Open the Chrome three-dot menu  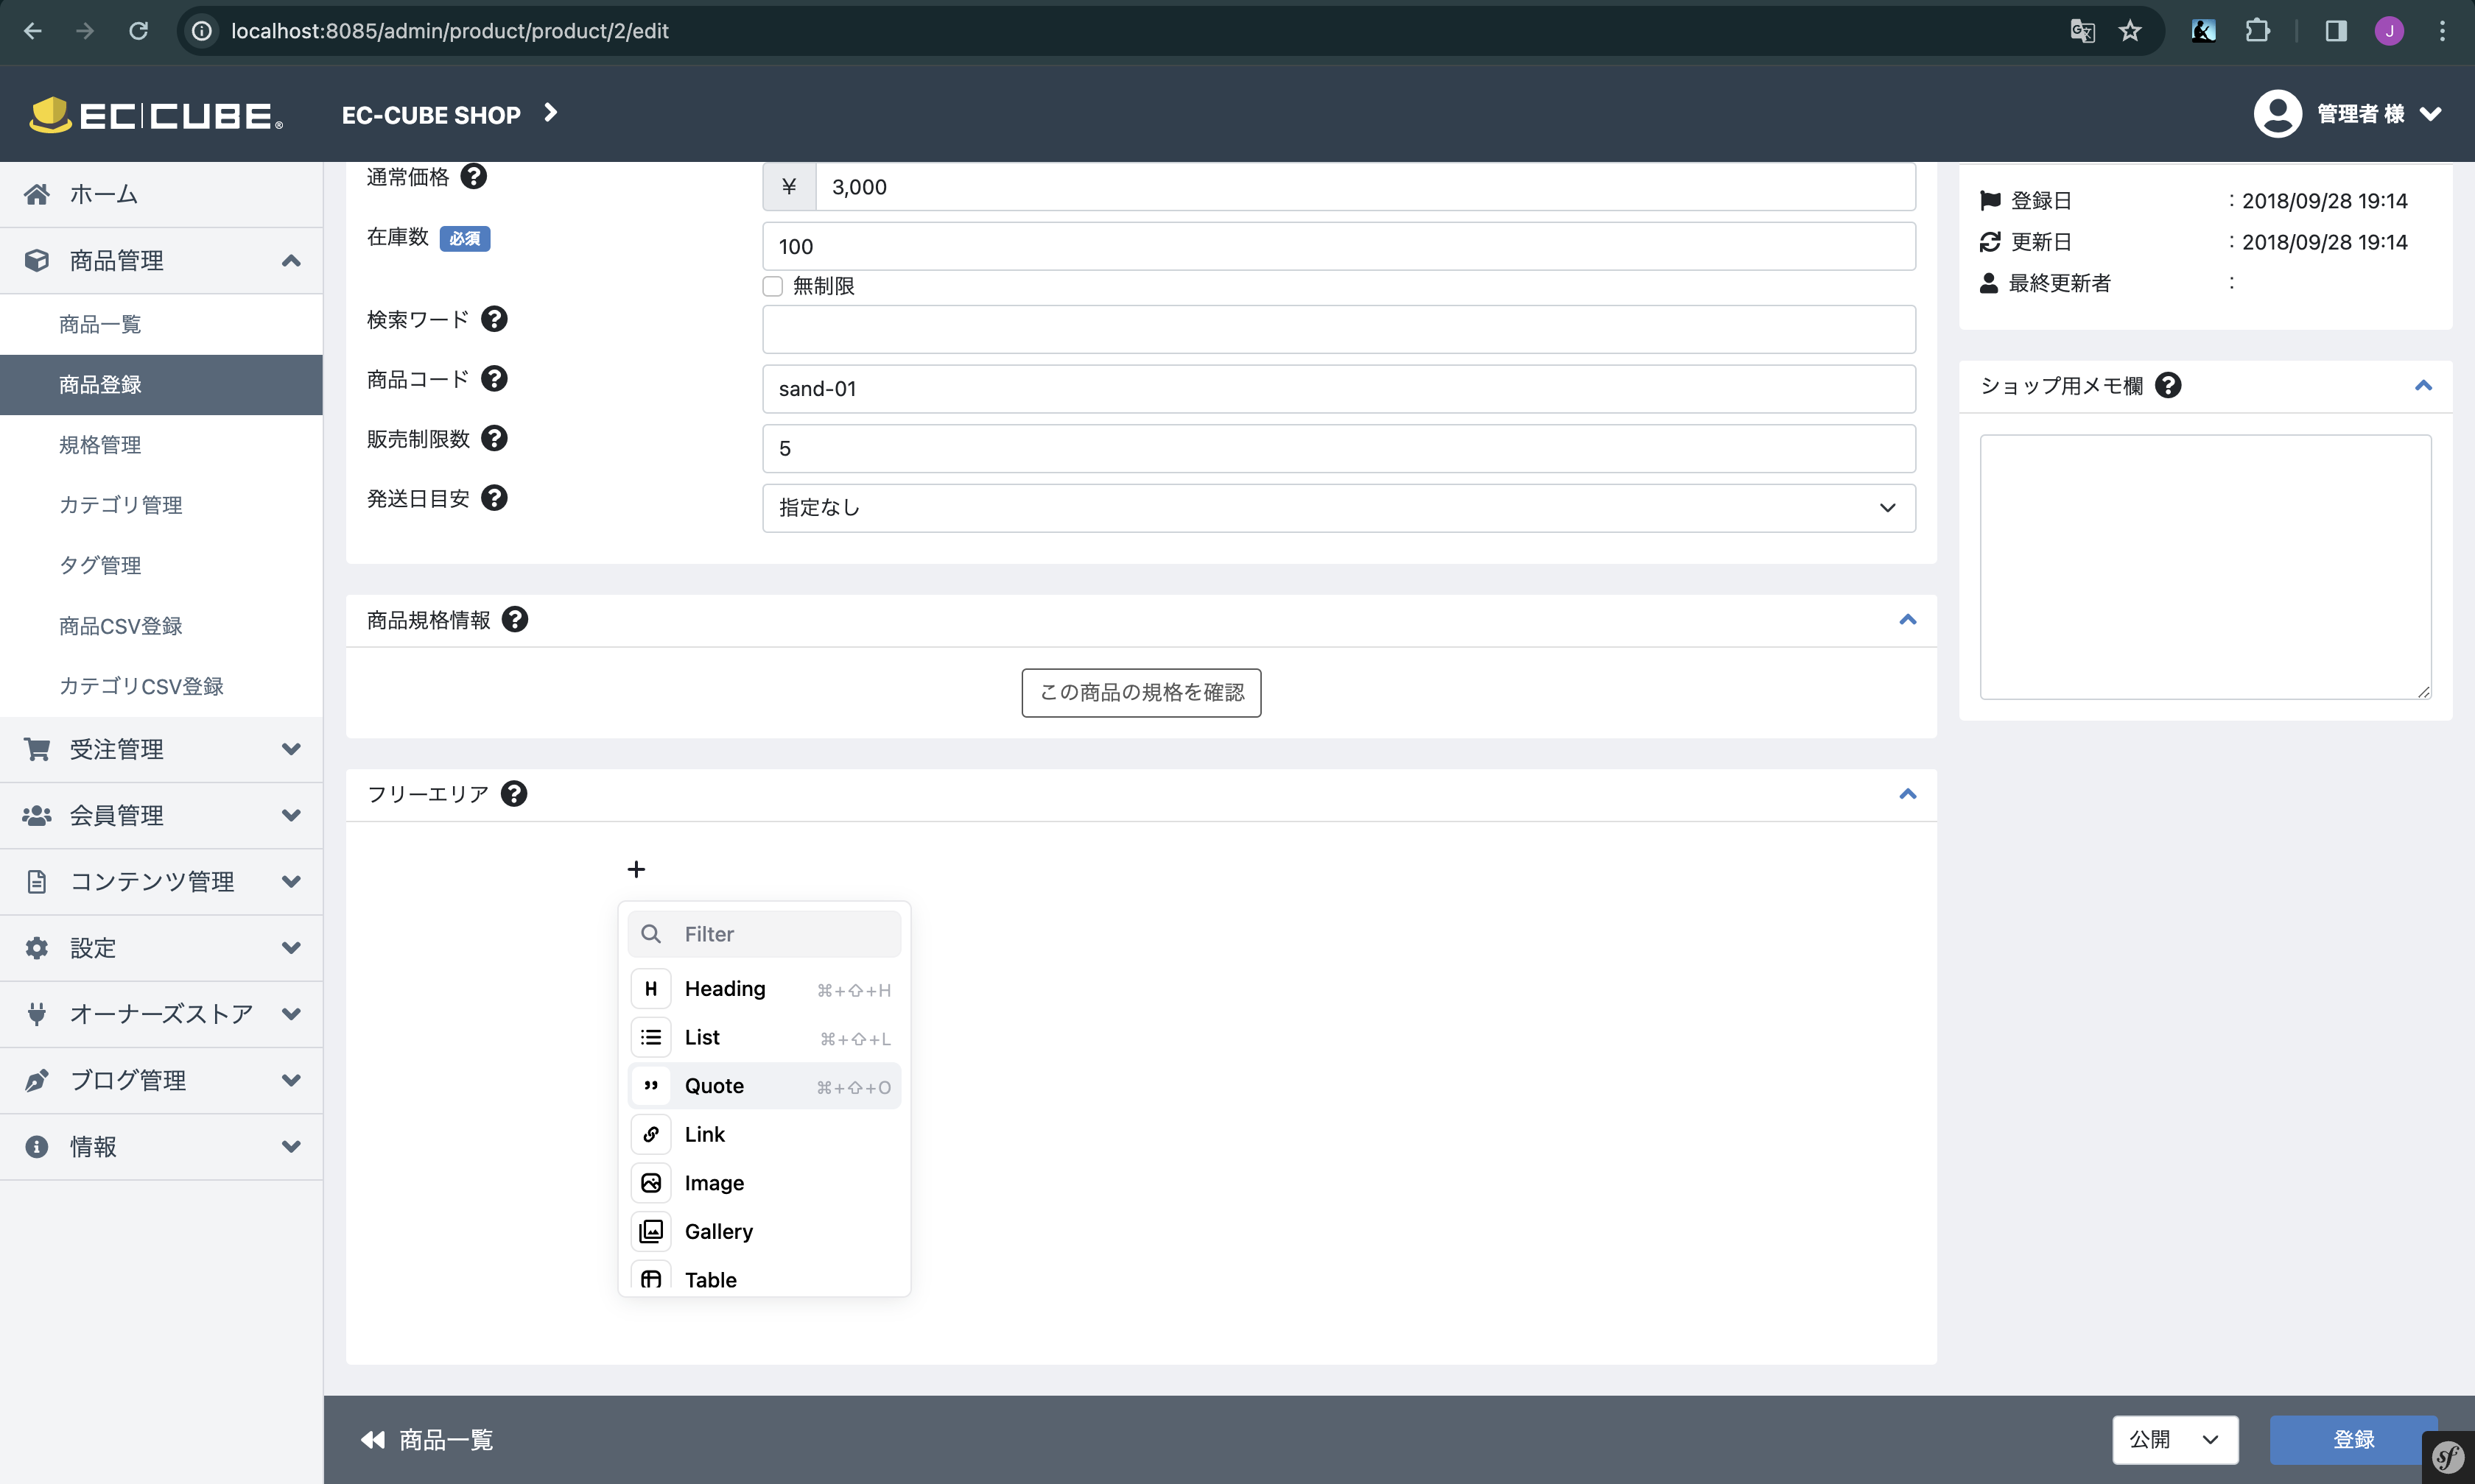(2442, 31)
